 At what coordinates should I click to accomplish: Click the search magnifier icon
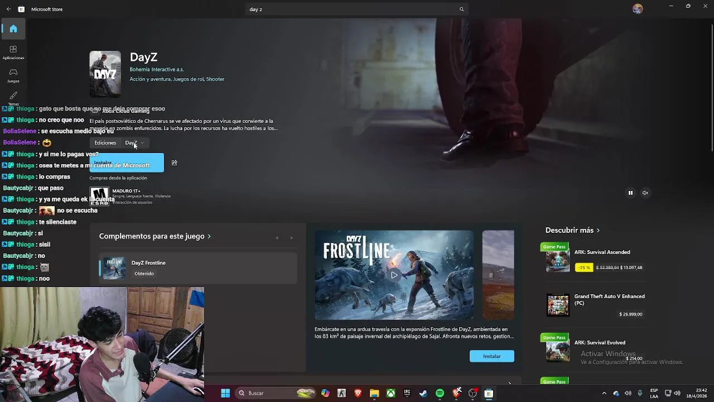(x=461, y=9)
